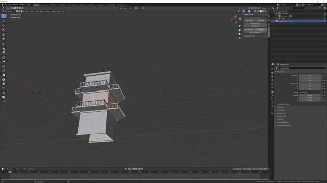Expand the Viewport Display section
The height and width of the screenshot is (183, 327).
283,123
